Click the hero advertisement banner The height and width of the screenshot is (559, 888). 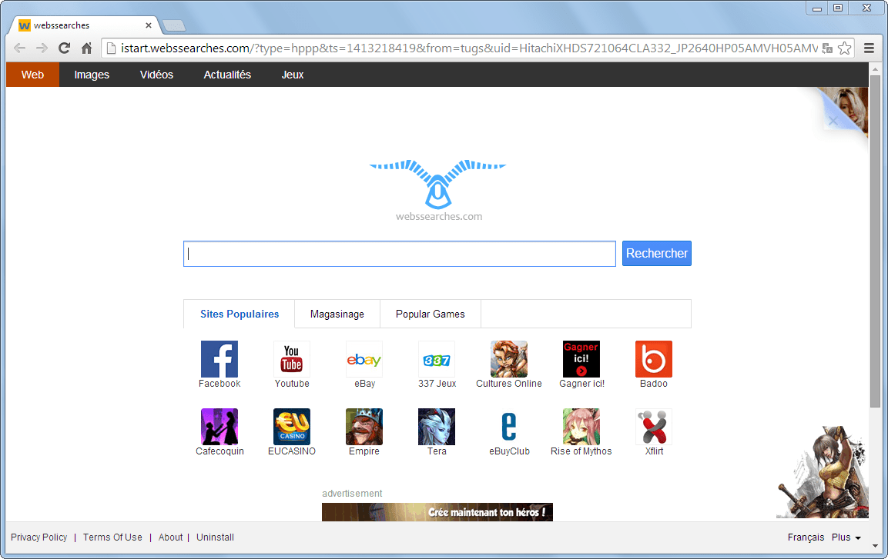437,512
